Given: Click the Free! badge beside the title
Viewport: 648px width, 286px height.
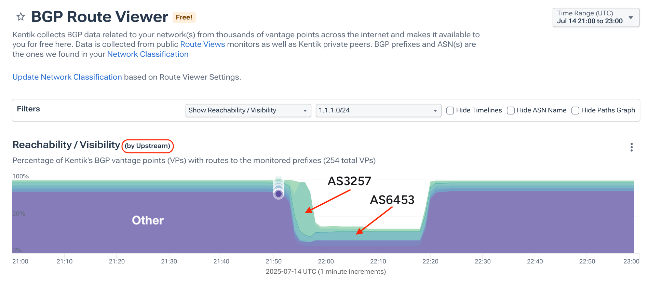Looking at the screenshot, I should [184, 17].
